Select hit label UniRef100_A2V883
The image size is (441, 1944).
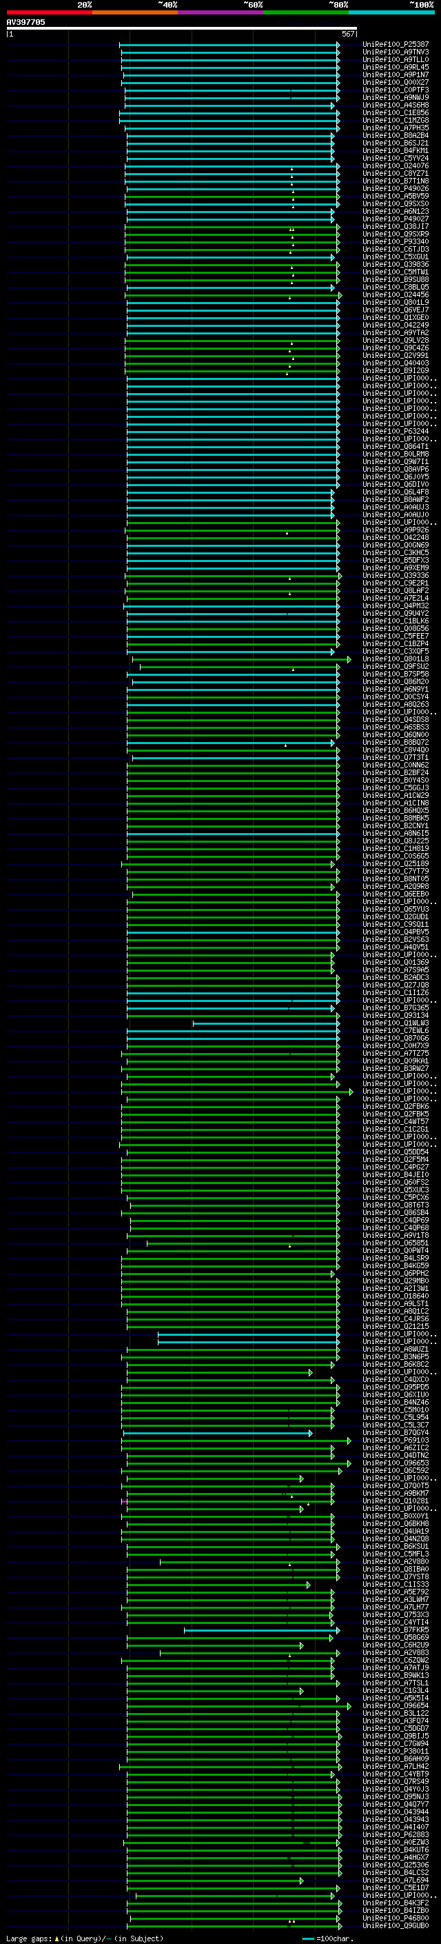pos(396,1654)
